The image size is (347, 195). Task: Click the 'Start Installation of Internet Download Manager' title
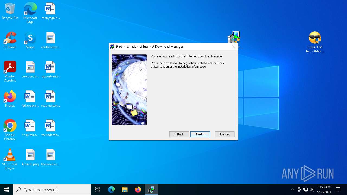click(x=149, y=47)
